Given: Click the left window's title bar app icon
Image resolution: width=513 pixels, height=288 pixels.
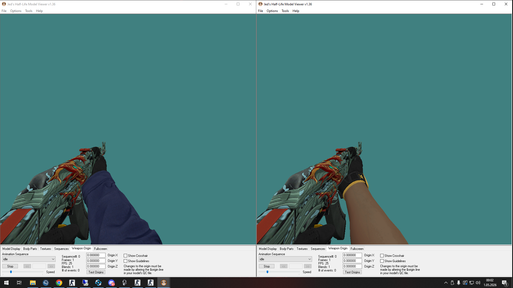Looking at the screenshot, I should pyautogui.click(x=4, y=4).
